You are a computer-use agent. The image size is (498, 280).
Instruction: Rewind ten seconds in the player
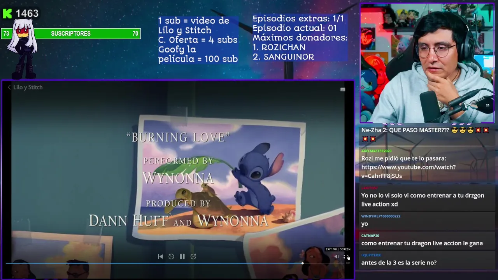[x=171, y=256]
